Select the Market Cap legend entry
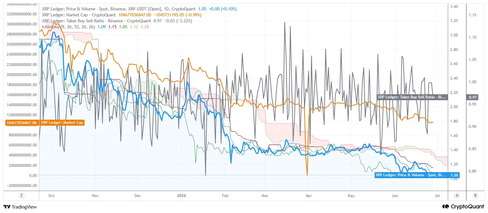Screen dimensions: 488x213 [x=79, y=15]
